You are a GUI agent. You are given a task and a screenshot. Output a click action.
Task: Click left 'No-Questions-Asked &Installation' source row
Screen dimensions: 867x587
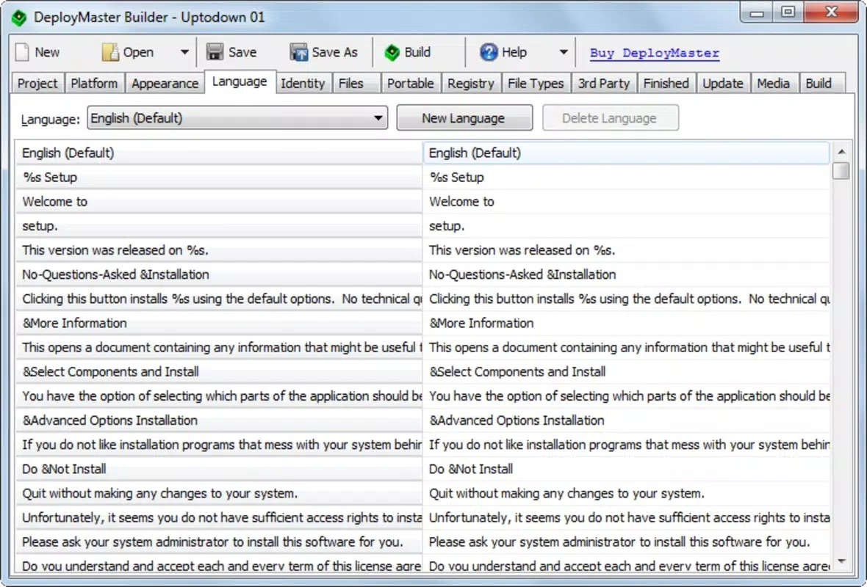[219, 274]
